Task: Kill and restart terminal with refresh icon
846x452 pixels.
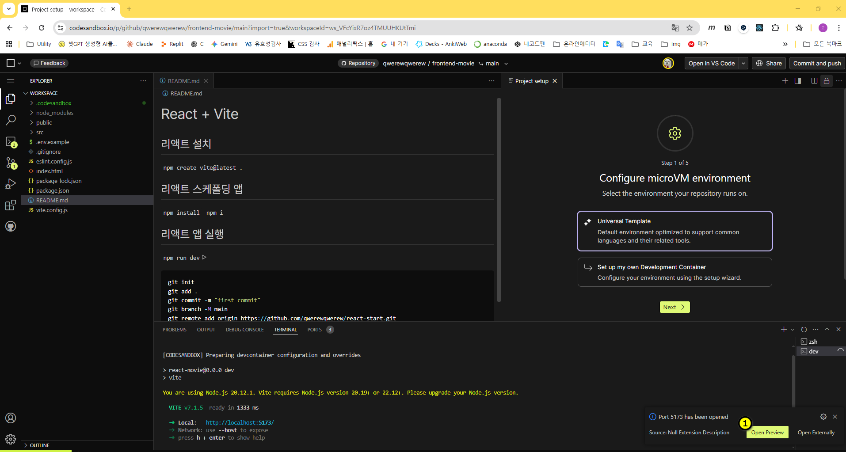Action: (x=804, y=330)
